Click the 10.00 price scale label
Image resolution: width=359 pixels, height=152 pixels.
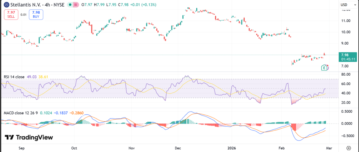click(x=345, y=32)
